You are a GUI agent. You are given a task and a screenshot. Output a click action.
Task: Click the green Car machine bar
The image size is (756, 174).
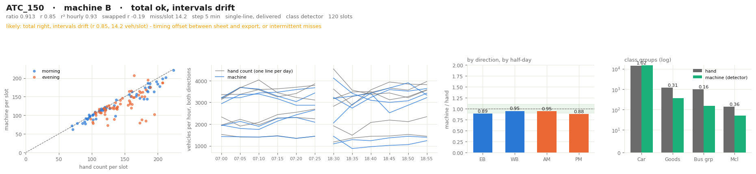pos(647,109)
